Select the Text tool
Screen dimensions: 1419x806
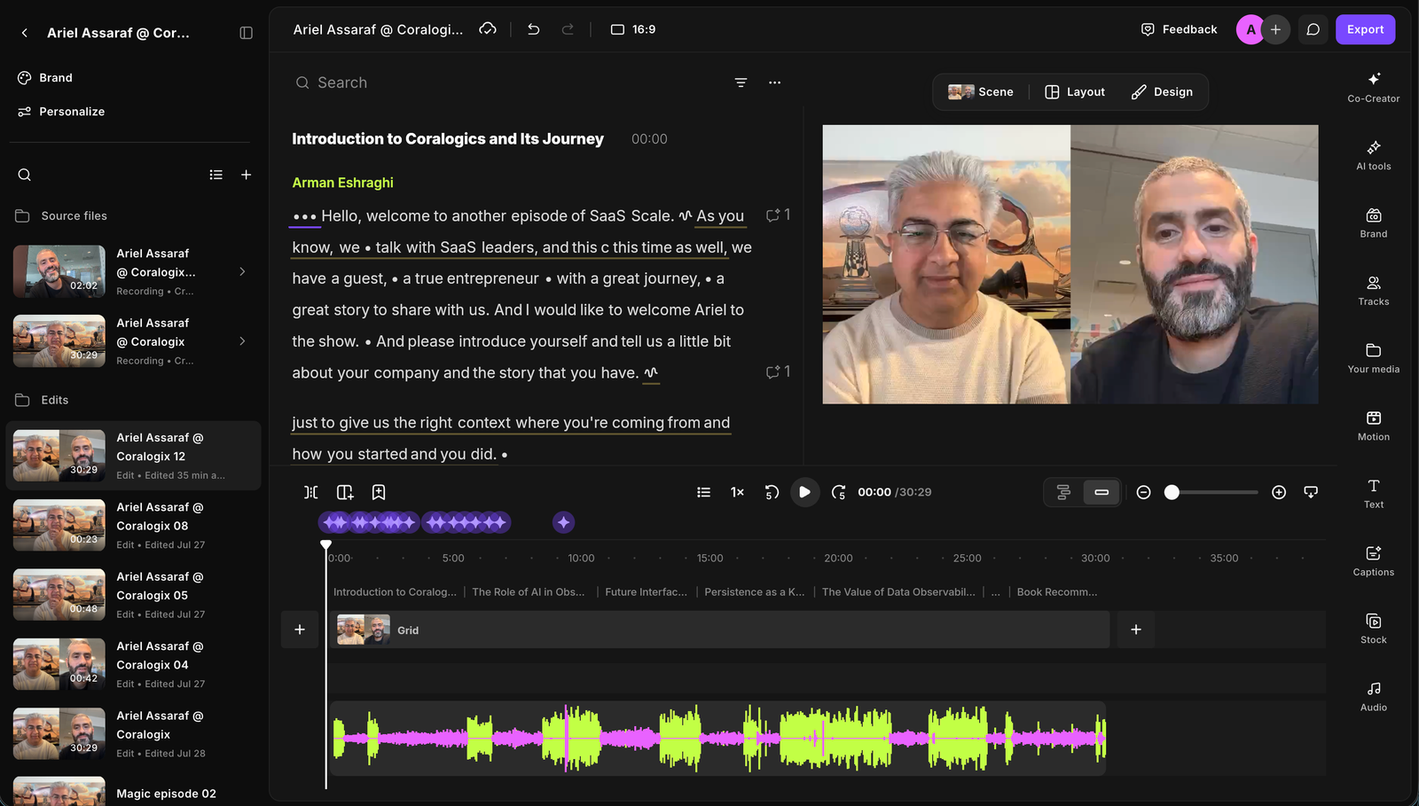(1373, 493)
